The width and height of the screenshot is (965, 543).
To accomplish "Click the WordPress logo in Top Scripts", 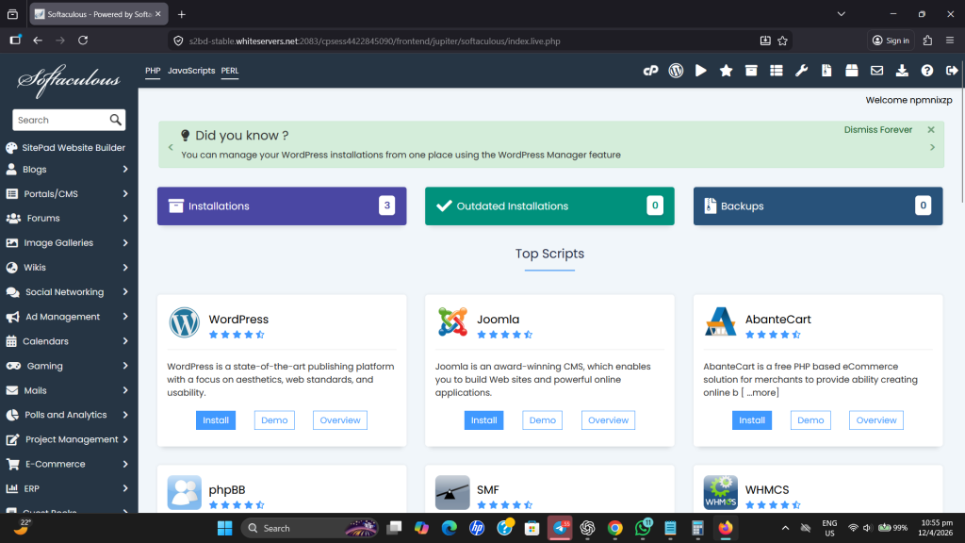I will [x=184, y=322].
